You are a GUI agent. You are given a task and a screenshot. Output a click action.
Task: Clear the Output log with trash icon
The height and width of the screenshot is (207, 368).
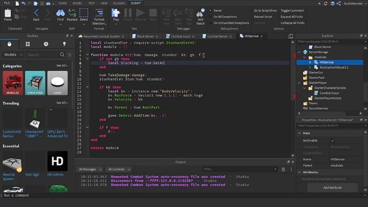pos(283,169)
